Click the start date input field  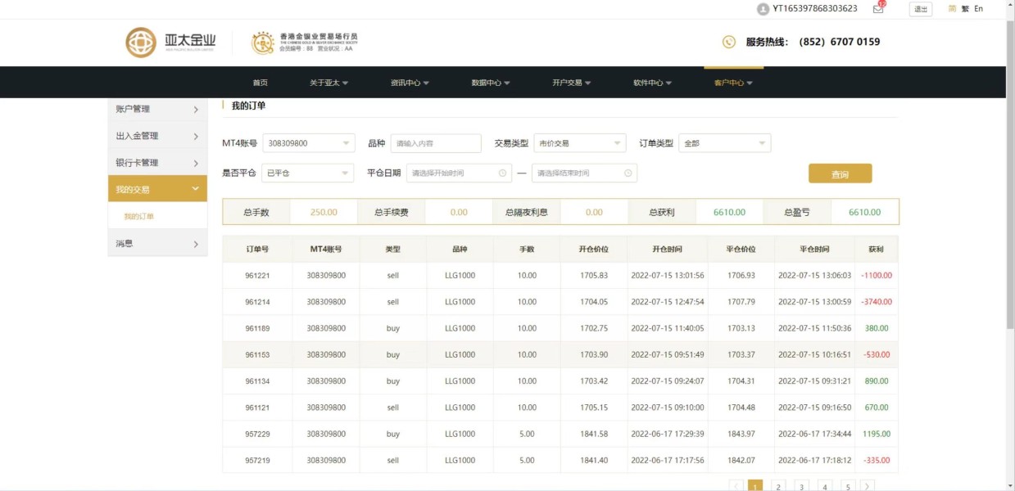pyautogui.click(x=459, y=173)
